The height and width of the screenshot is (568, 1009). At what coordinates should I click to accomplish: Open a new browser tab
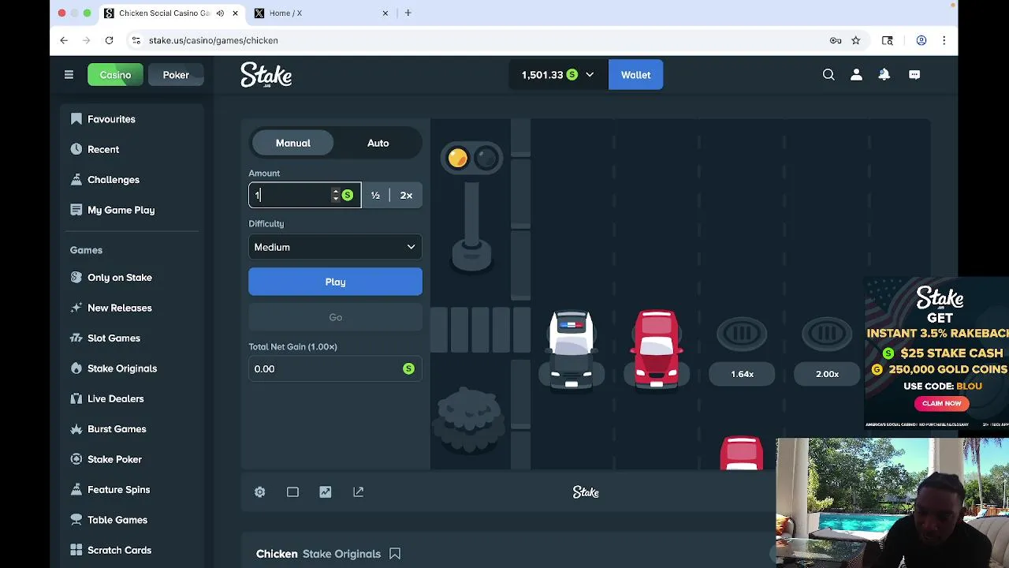tap(408, 13)
